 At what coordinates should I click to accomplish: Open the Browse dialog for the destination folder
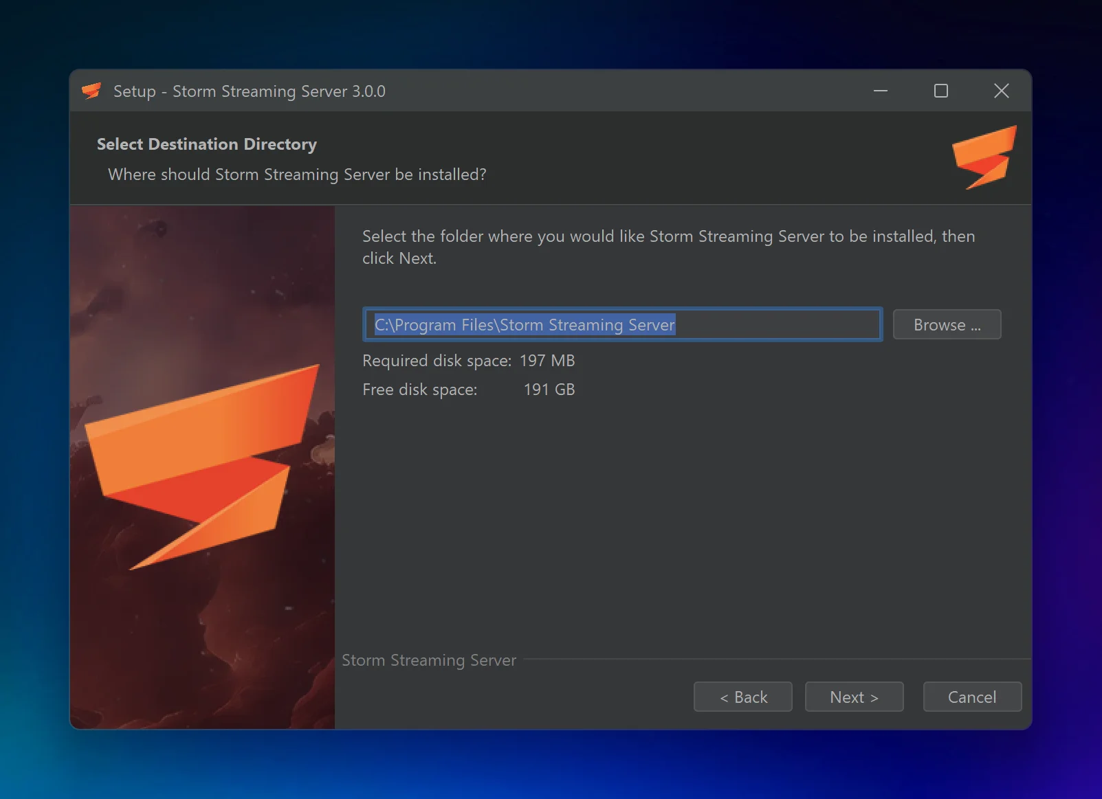(947, 324)
